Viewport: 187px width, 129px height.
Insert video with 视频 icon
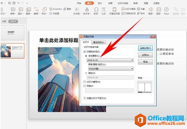[x=159, y=9]
